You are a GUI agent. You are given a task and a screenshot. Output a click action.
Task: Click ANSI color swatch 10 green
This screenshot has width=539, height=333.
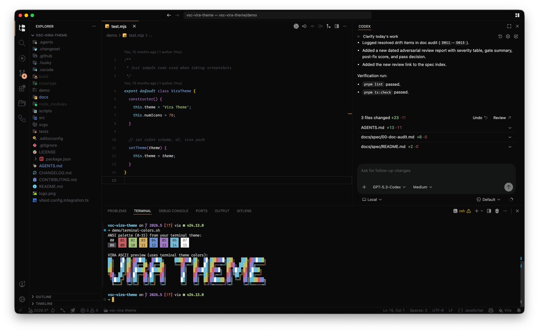pyautogui.click(x=133, y=245)
